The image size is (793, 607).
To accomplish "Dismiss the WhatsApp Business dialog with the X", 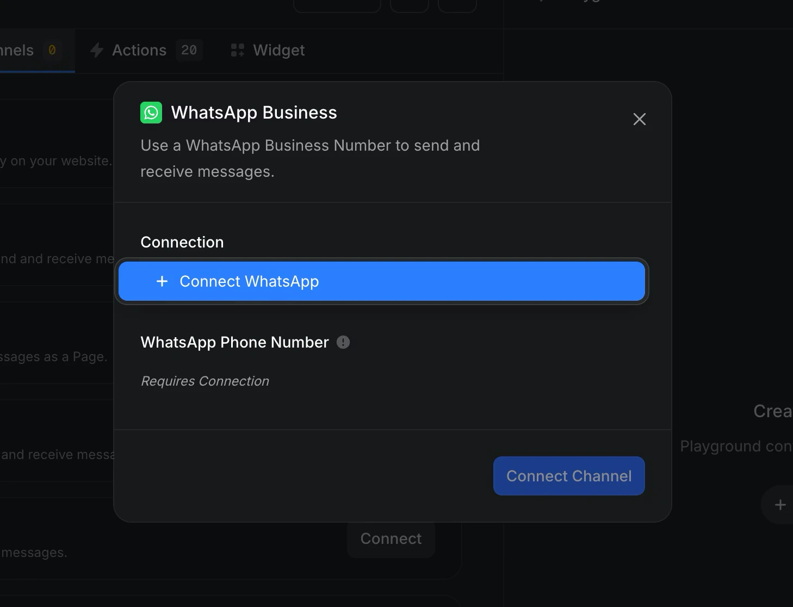I will click(639, 119).
